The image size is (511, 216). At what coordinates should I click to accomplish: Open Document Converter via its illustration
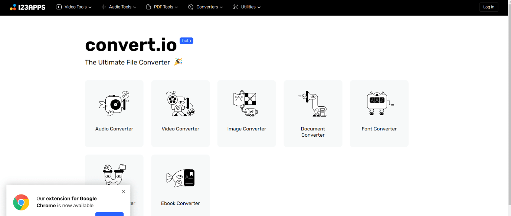pos(313,104)
